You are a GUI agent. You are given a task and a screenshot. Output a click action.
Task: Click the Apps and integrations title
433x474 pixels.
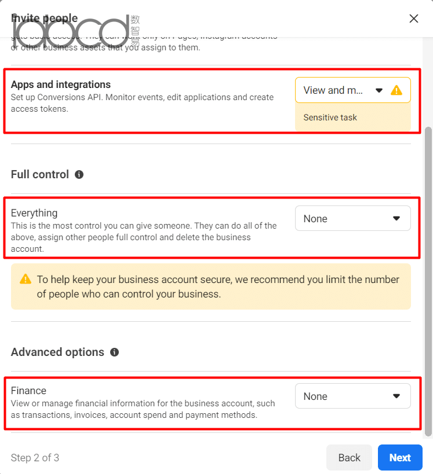61,84
